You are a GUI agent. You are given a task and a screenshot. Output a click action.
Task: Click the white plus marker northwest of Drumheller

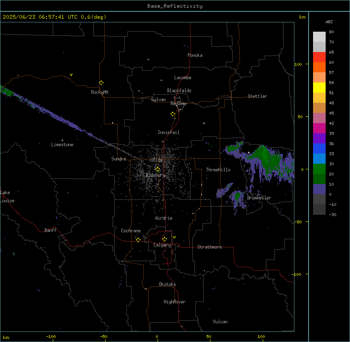(x=248, y=152)
